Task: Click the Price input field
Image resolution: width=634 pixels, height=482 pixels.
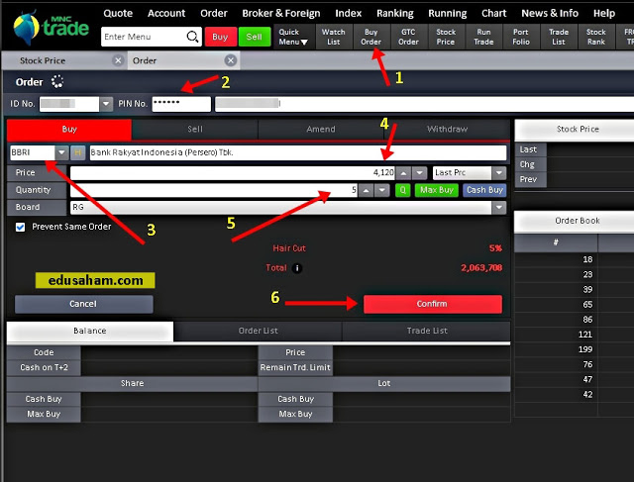Action: pyautogui.click(x=233, y=173)
